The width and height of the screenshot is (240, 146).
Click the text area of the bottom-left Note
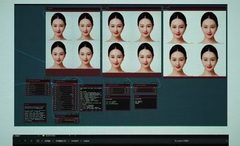(x=35, y=114)
